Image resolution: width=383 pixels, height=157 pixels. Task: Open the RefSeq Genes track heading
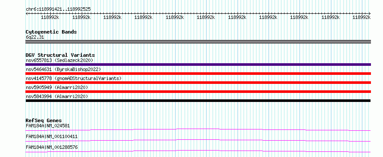[x=44, y=120]
